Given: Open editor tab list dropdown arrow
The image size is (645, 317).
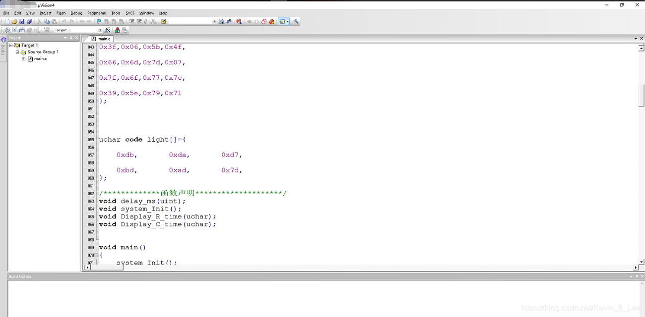Looking at the screenshot, I should (635, 38).
